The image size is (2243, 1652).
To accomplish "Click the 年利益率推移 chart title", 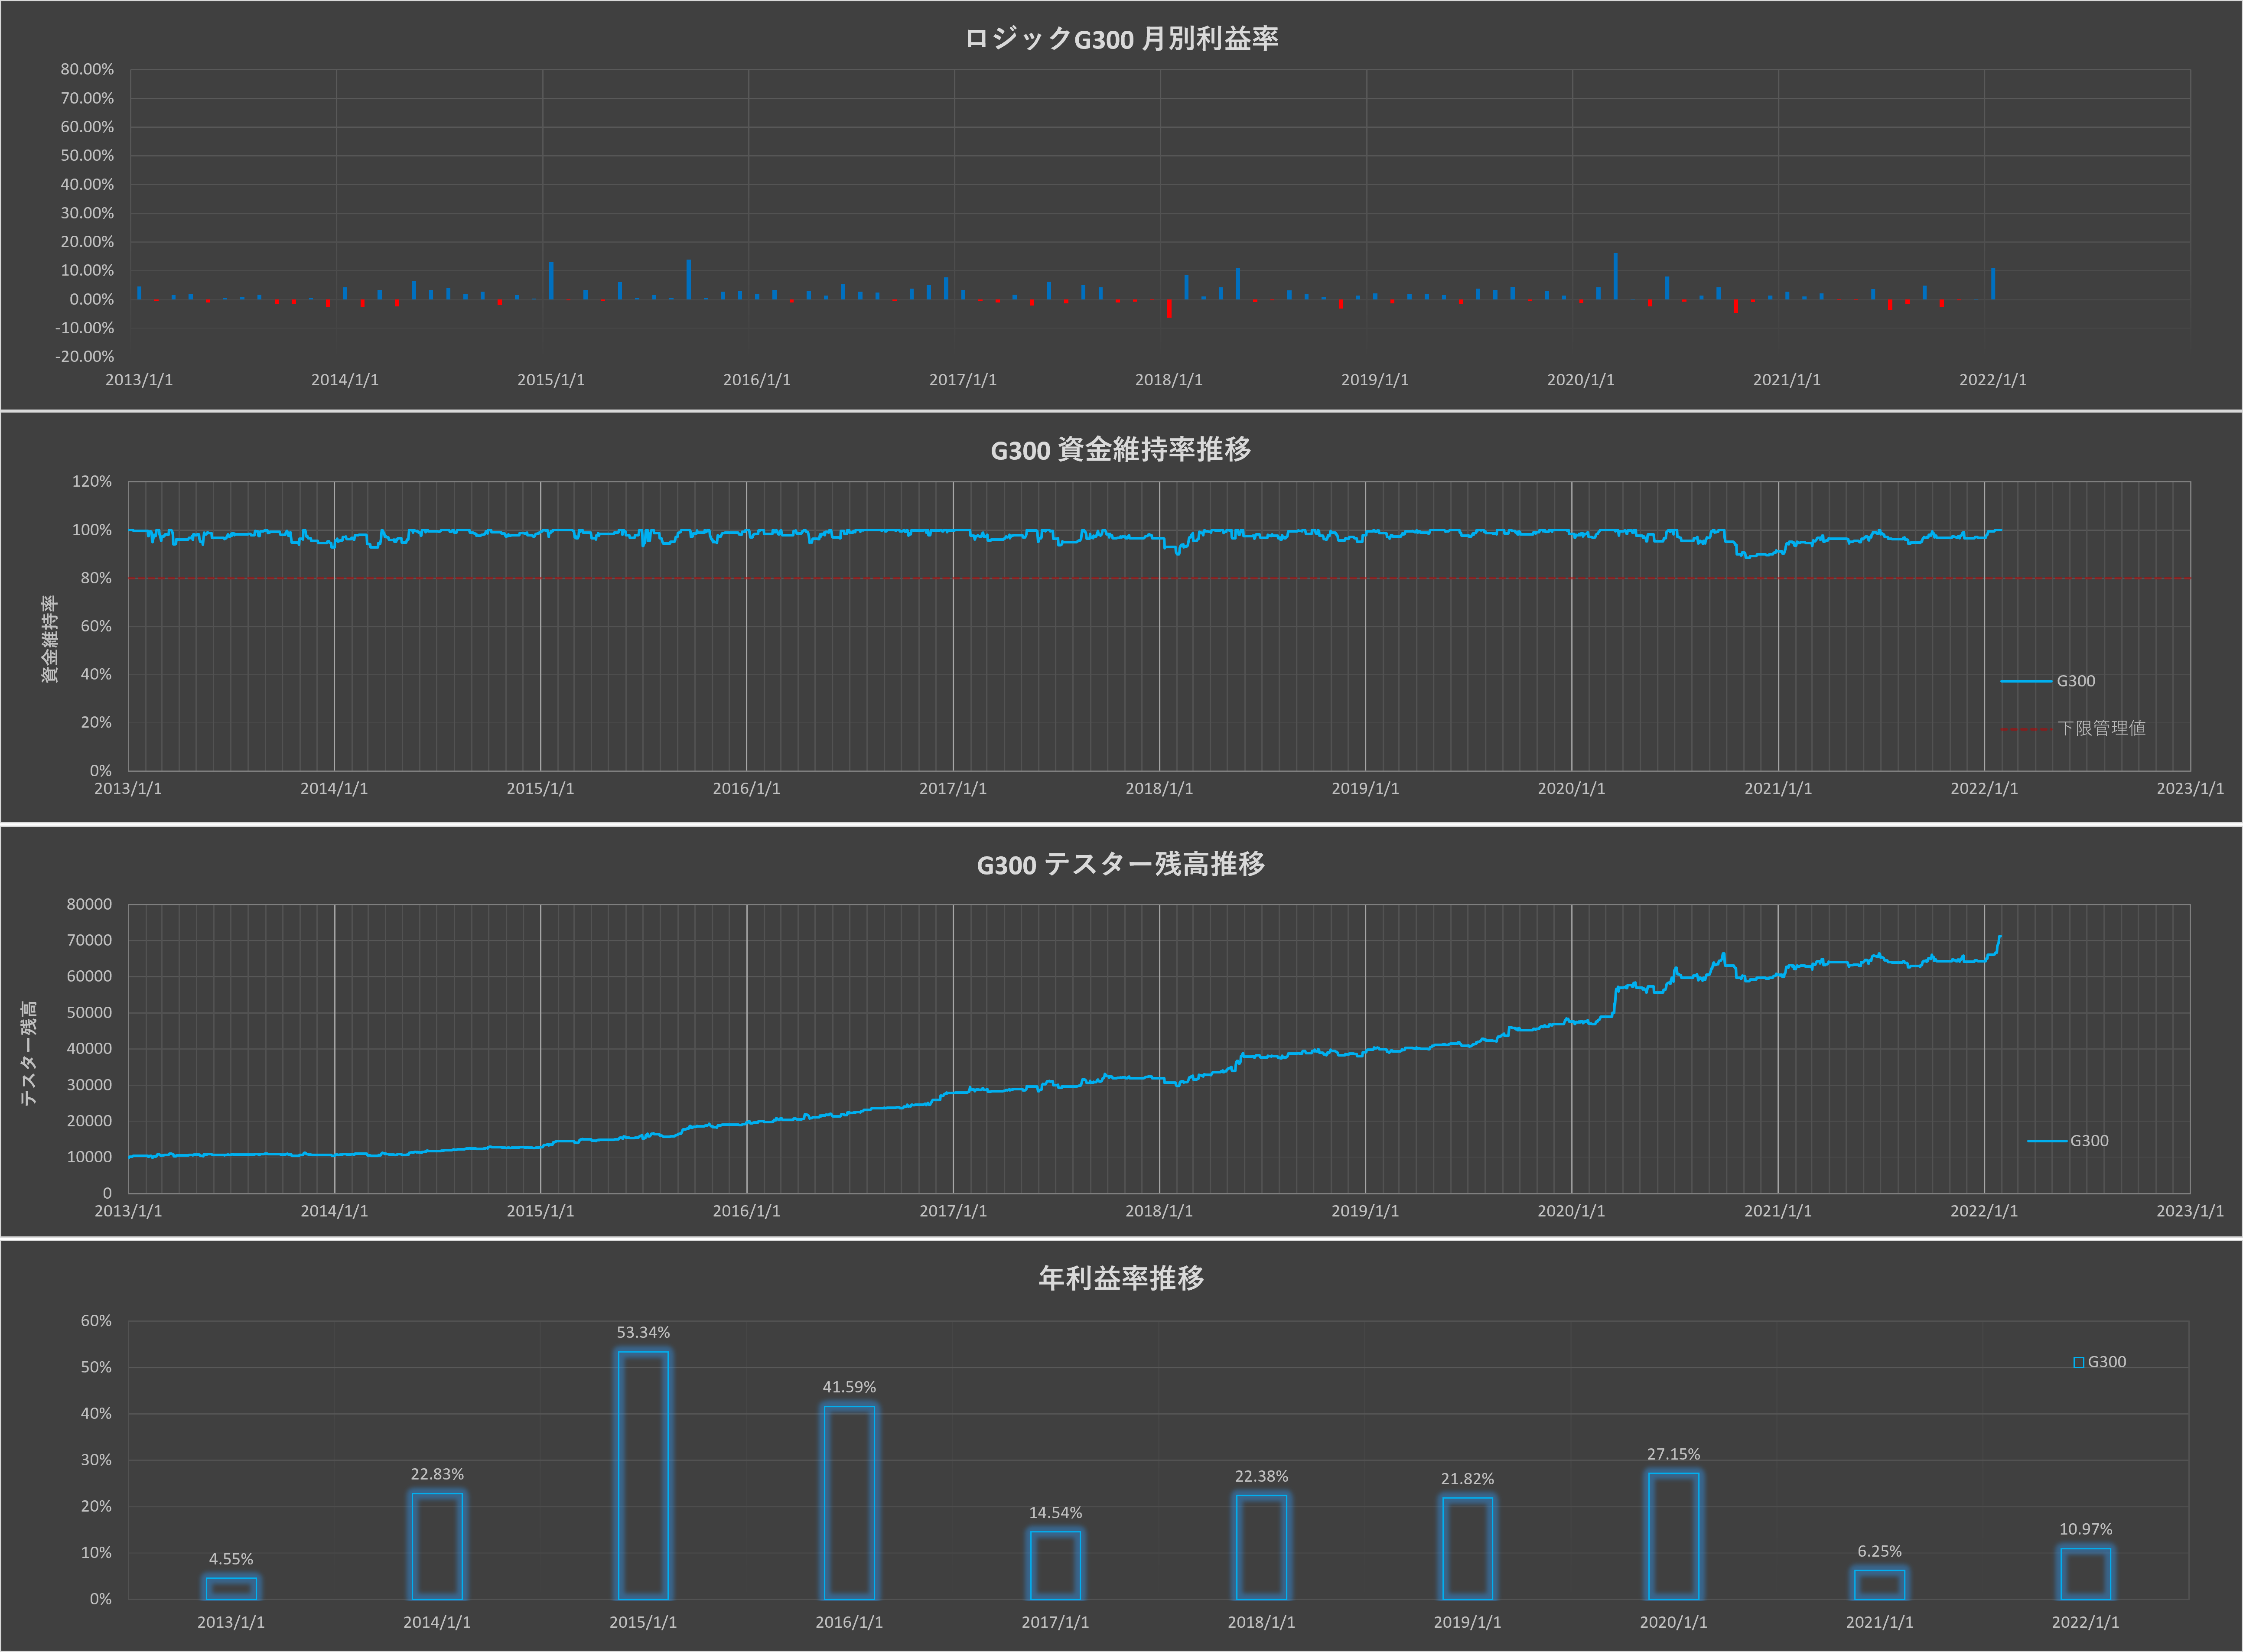I will tap(1120, 1278).
